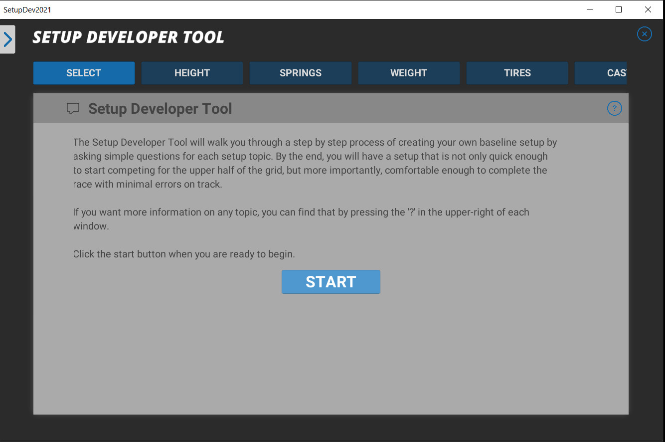Switch to the HEIGHT tab

pyautogui.click(x=192, y=73)
